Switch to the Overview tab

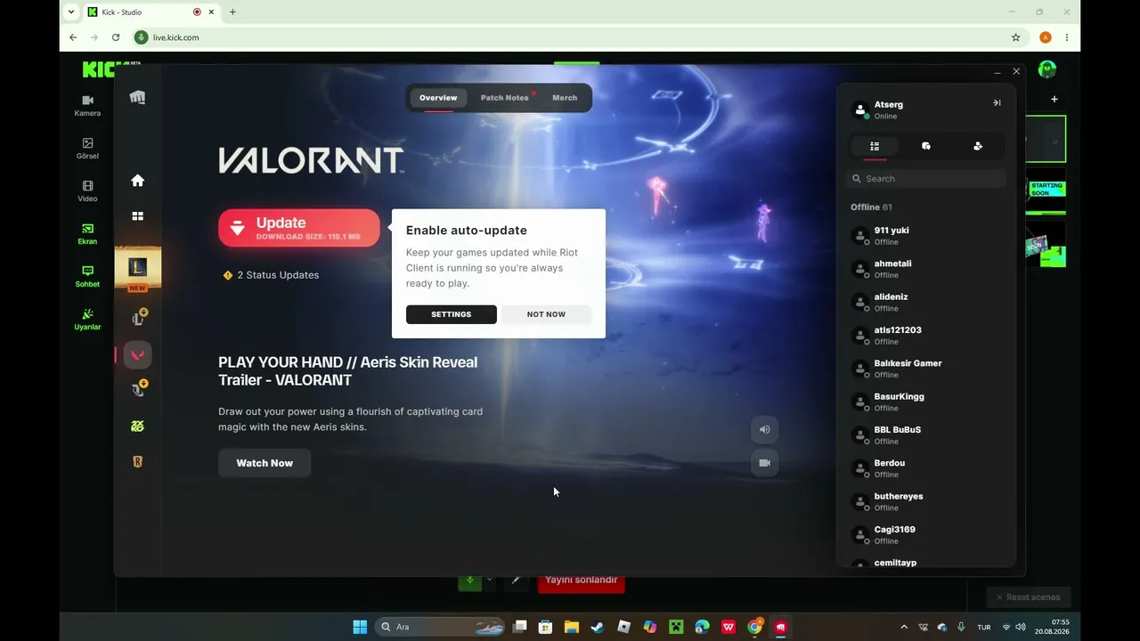(438, 98)
